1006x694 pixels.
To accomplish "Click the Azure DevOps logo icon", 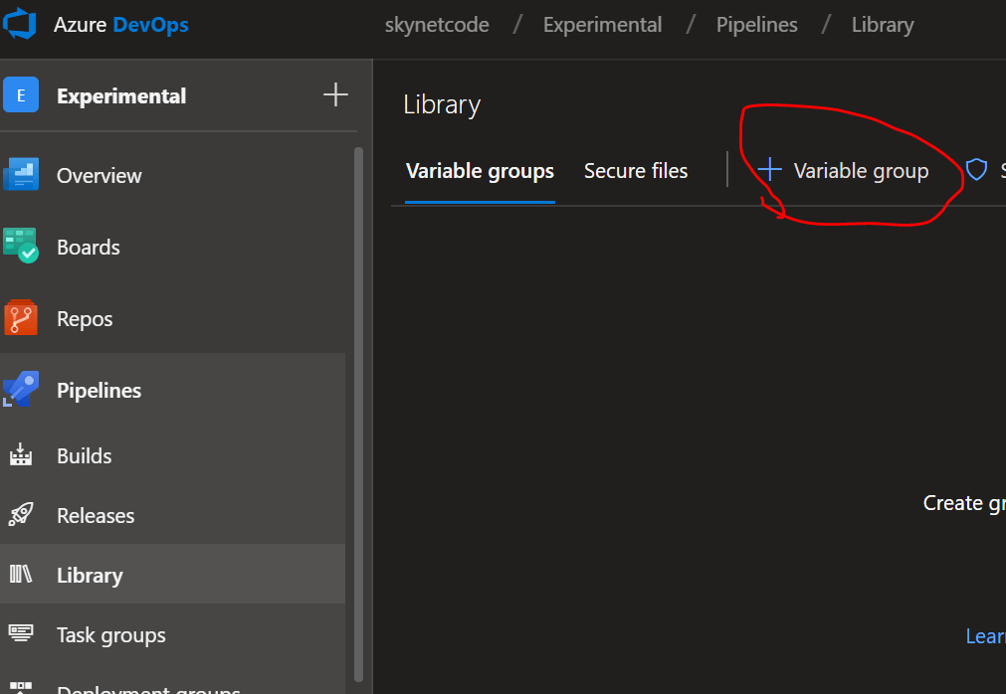I will tap(20, 24).
